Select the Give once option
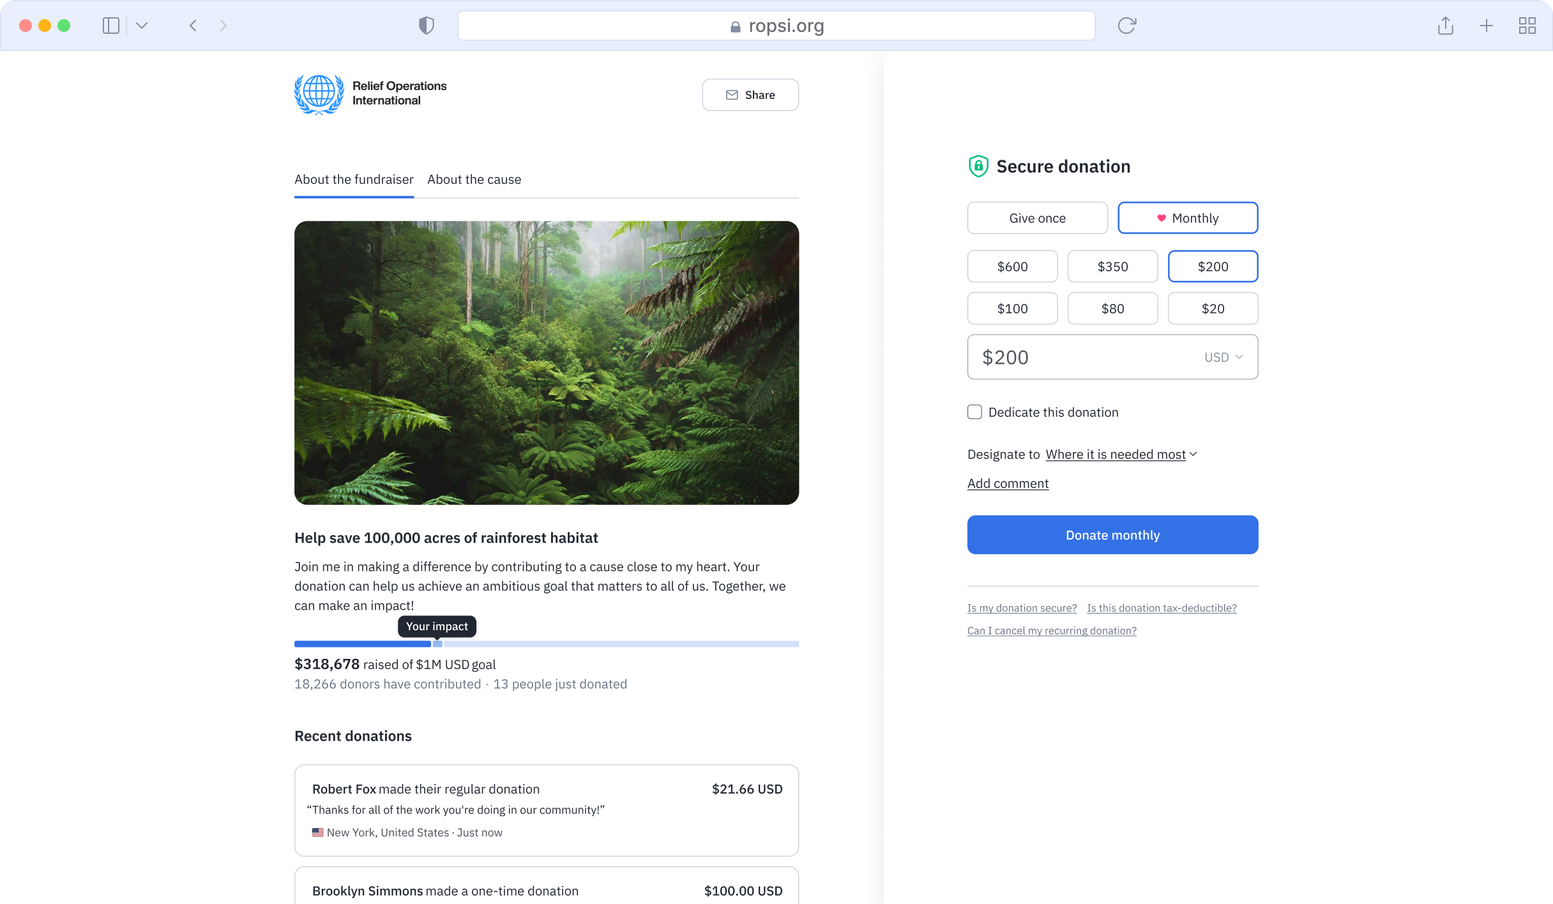This screenshot has width=1553, height=904. click(1037, 218)
